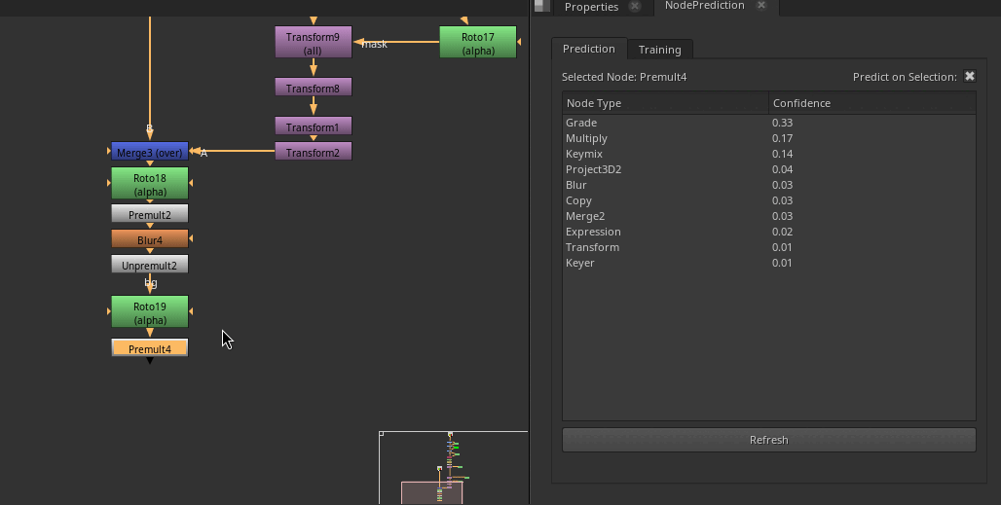
Task: Click the 0.04 confidence value
Action: point(782,169)
